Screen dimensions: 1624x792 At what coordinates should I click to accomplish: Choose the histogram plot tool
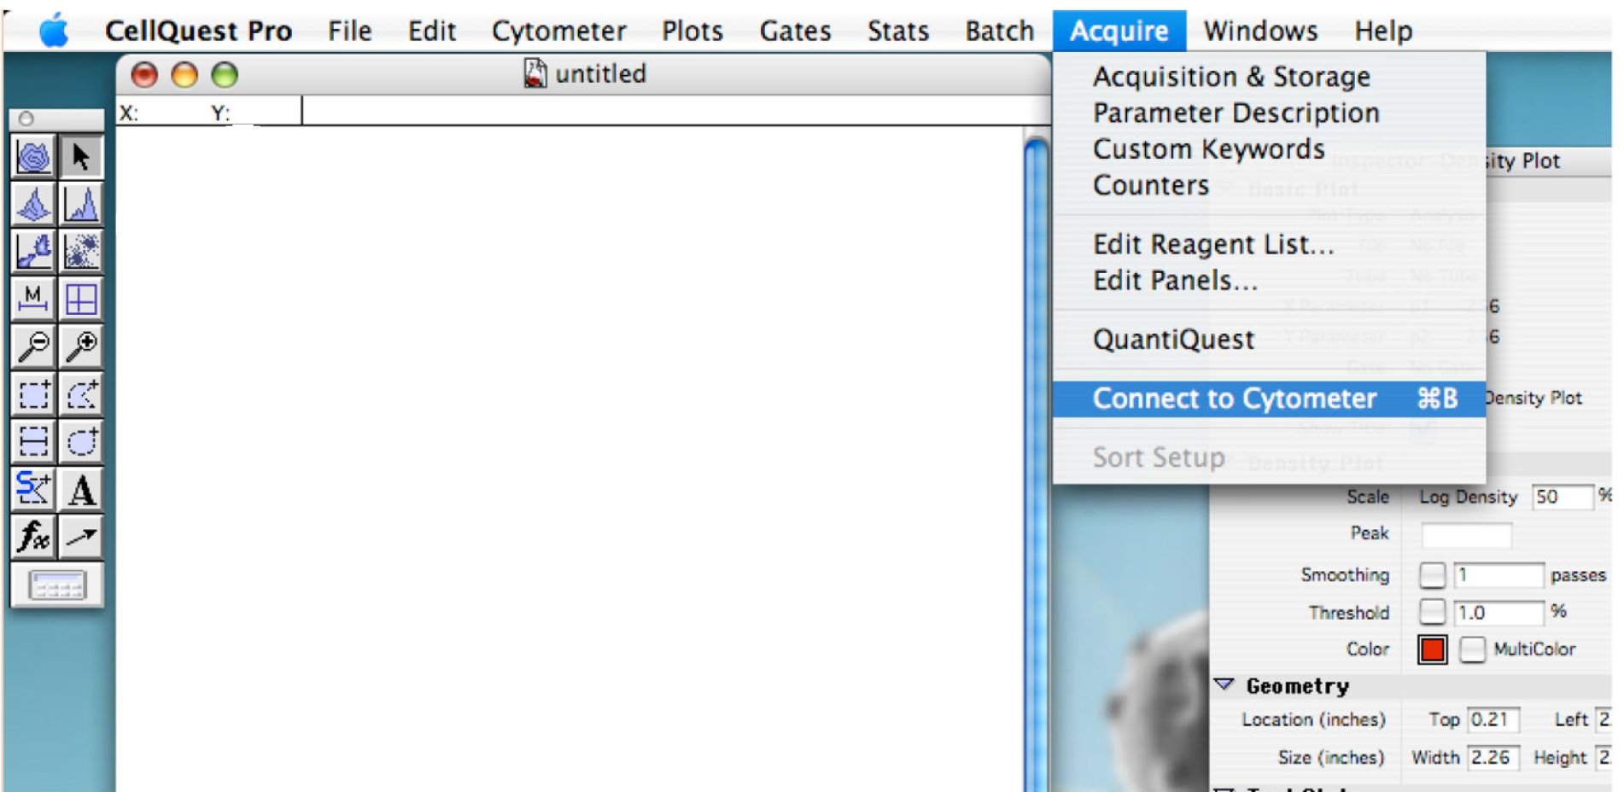click(81, 204)
